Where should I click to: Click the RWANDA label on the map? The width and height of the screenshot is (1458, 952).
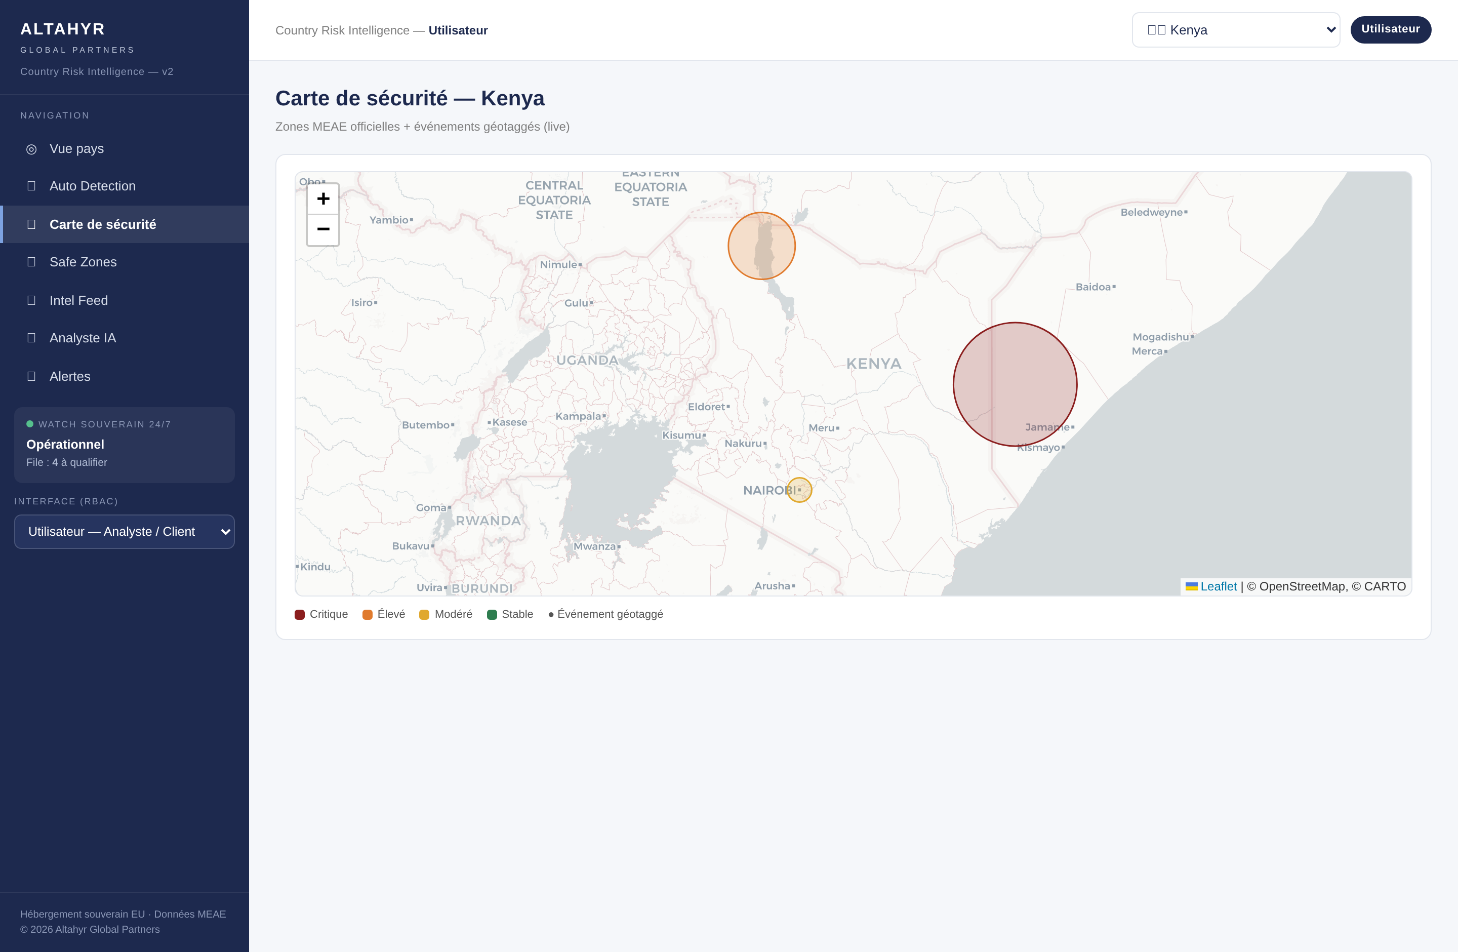point(488,521)
